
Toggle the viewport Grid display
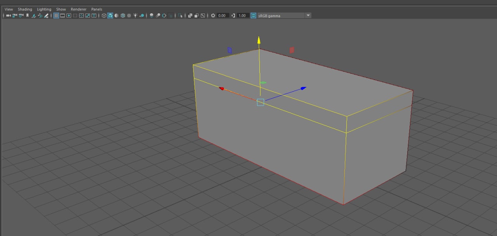56,16
